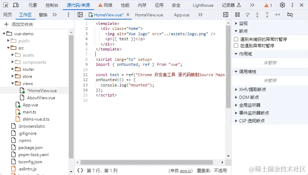
Task: Collapse the 断点 breakpoints section
Action: pyautogui.click(x=236, y=31)
